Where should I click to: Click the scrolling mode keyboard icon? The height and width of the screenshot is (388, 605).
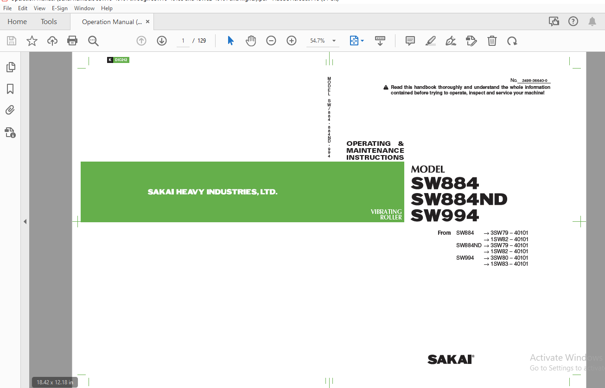pos(380,41)
